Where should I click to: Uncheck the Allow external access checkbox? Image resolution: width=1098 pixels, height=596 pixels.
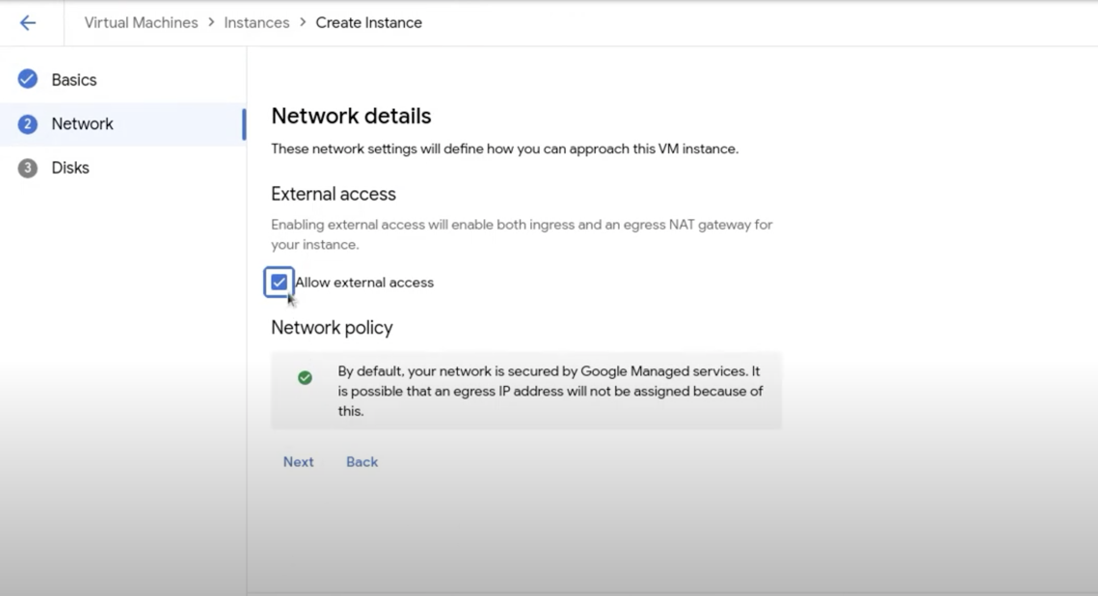(x=279, y=282)
